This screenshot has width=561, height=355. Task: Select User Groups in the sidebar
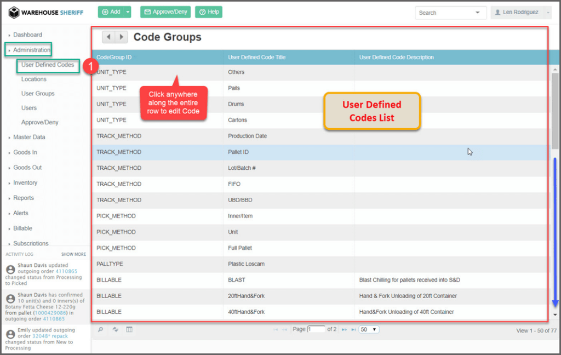point(38,93)
